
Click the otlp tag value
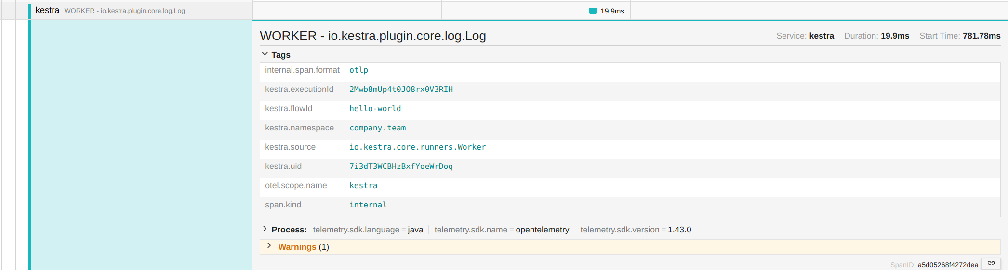358,70
